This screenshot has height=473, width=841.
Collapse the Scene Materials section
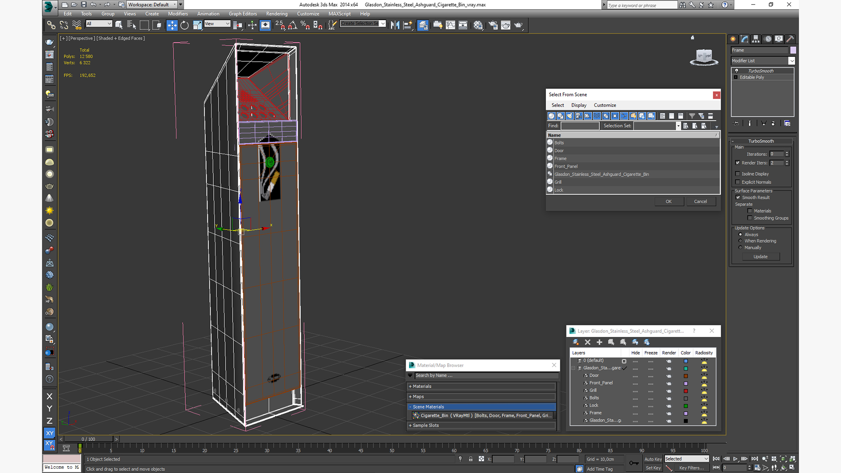coord(482,407)
